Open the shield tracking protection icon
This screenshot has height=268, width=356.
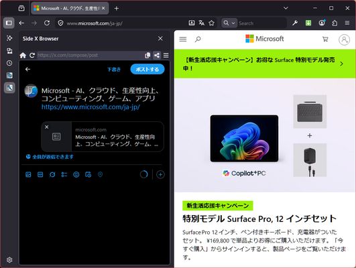(x=60, y=23)
